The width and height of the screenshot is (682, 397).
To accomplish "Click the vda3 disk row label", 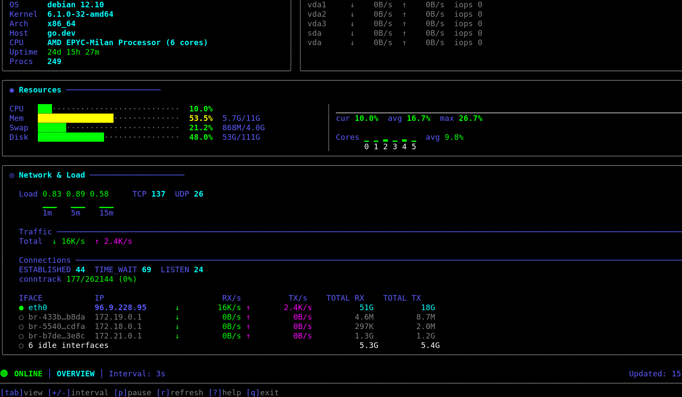I will tap(317, 24).
